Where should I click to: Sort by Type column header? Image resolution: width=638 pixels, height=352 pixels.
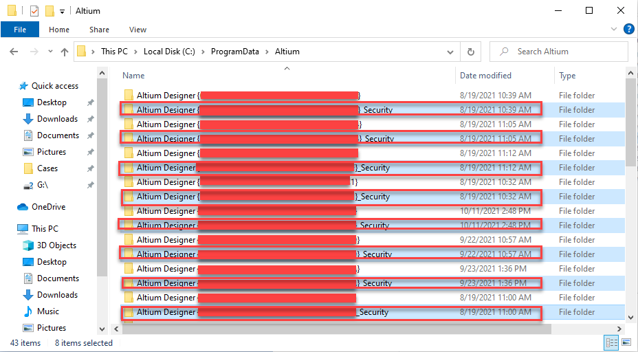coord(567,76)
